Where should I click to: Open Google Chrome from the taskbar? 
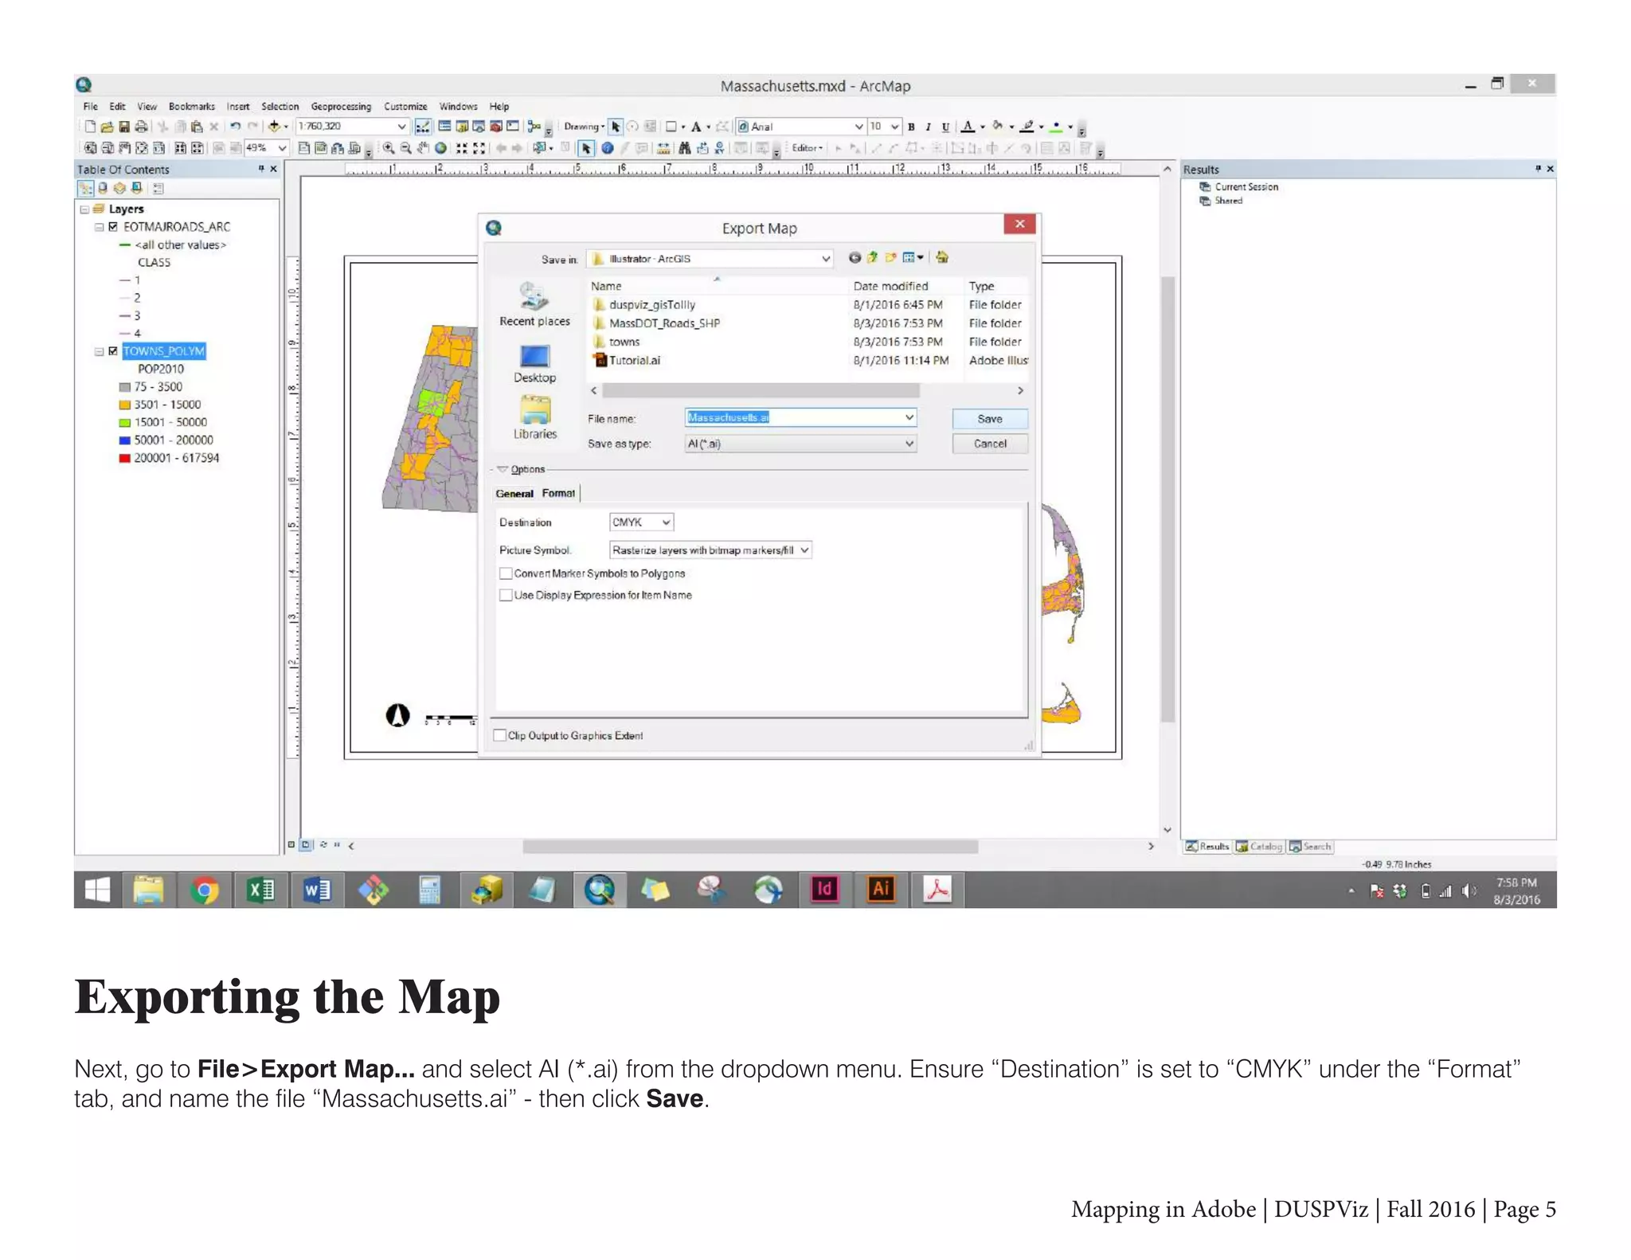tap(205, 889)
